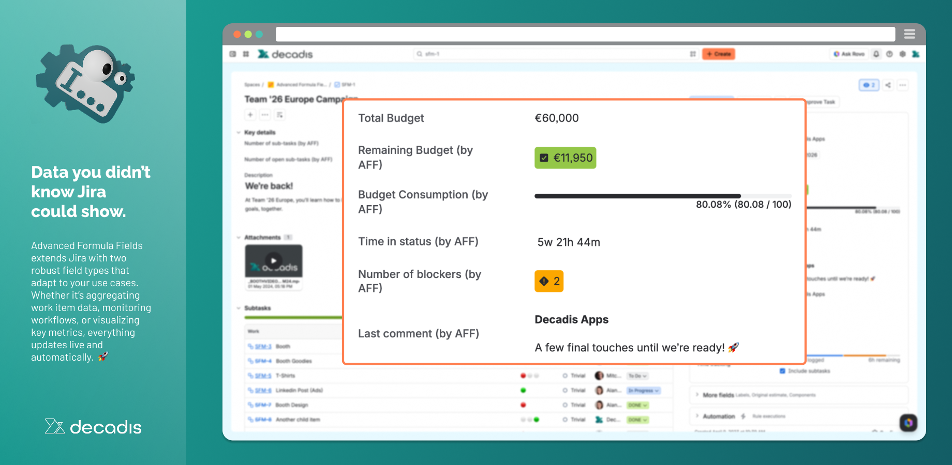The image size is (952, 465).
Task: Toggle the watchers eye button showing 2
Action: [x=869, y=85]
